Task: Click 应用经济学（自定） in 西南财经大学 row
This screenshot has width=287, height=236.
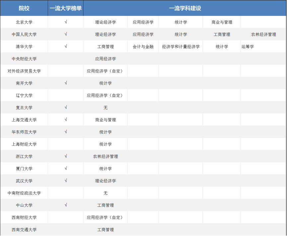Action: (105, 217)
